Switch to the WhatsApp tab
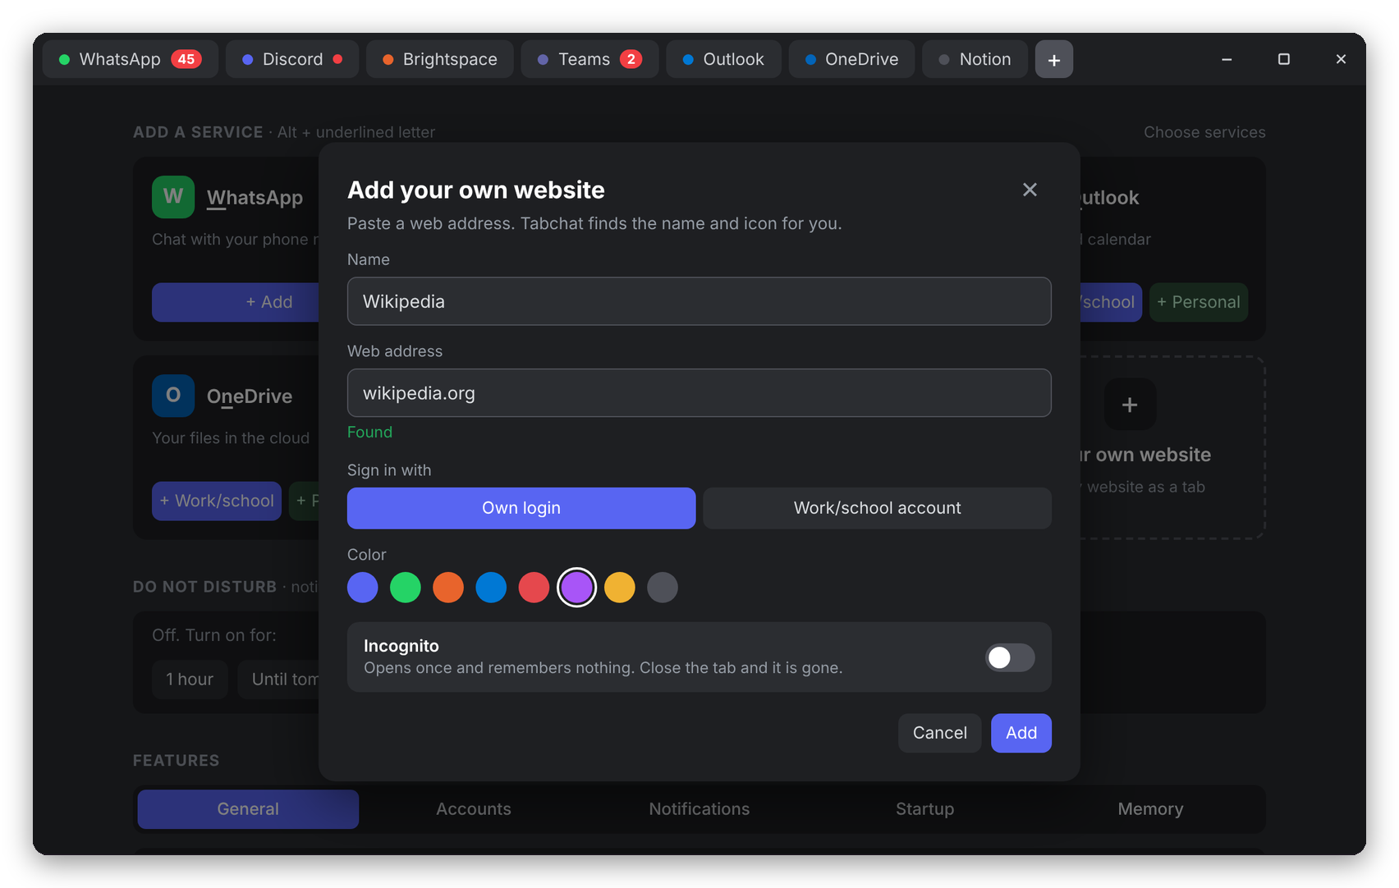 [131, 59]
